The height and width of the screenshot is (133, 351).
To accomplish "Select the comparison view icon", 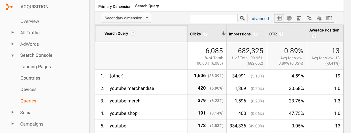I will (x=309, y=18).
